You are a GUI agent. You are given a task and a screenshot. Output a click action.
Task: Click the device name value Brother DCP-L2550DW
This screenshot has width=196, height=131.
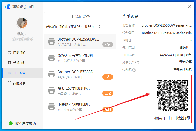tap(166, 25)
